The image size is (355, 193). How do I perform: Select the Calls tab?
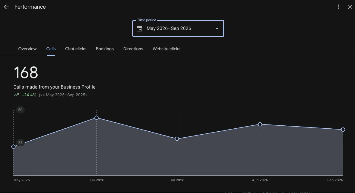(51, 49)
